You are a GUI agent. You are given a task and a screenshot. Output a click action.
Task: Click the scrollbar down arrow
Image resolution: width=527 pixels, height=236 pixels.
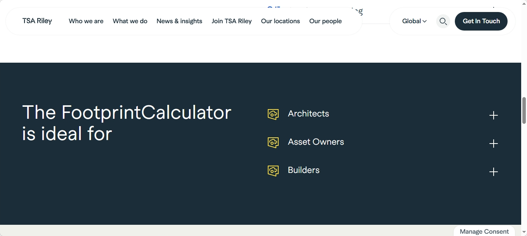click(x=524, y=233)
